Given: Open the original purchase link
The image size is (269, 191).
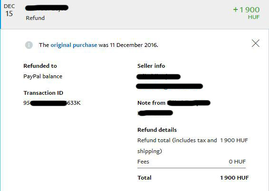Looking at the screenshot, I should [74, 45].
